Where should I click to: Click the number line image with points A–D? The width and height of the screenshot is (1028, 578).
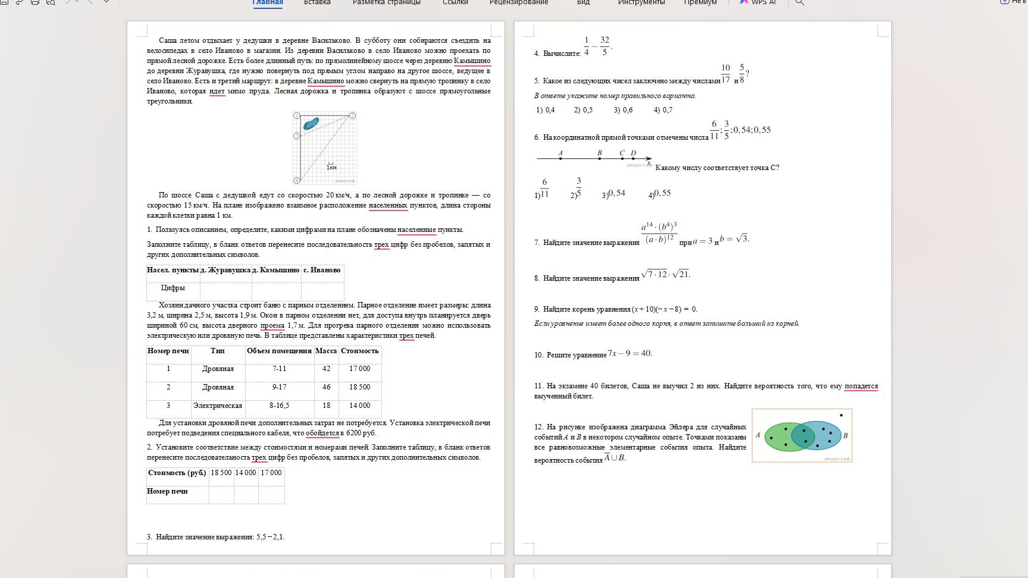[594, 158]
